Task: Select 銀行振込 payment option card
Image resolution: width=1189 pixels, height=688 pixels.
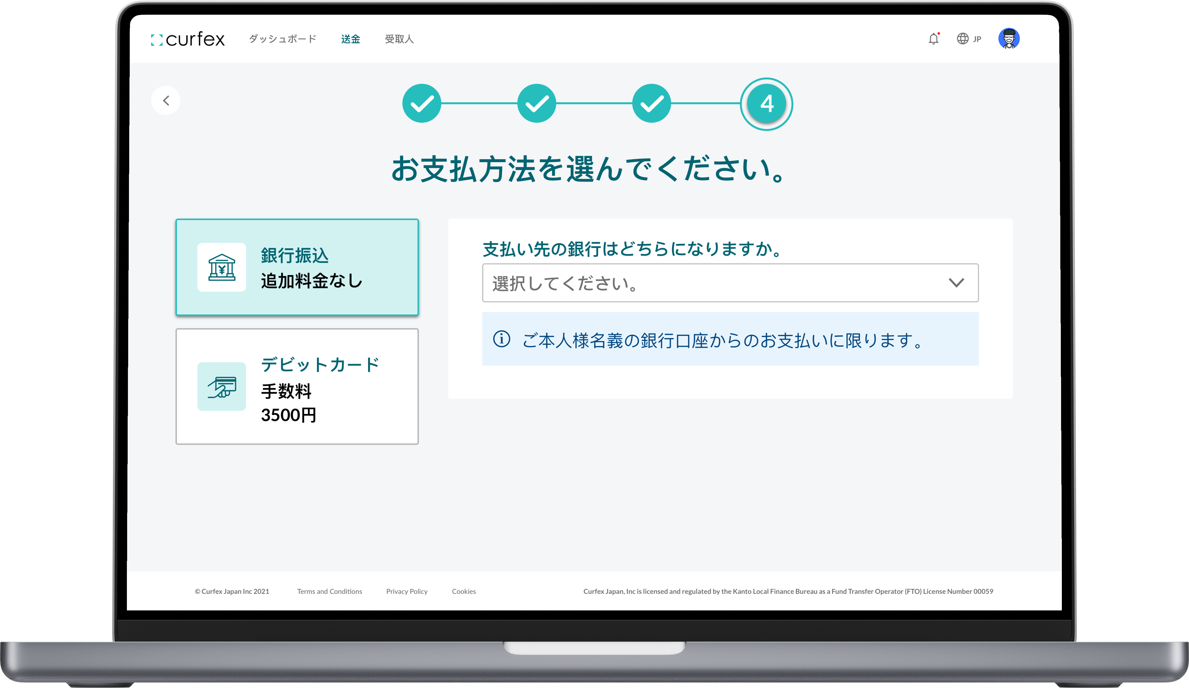Action: (297, 267)
